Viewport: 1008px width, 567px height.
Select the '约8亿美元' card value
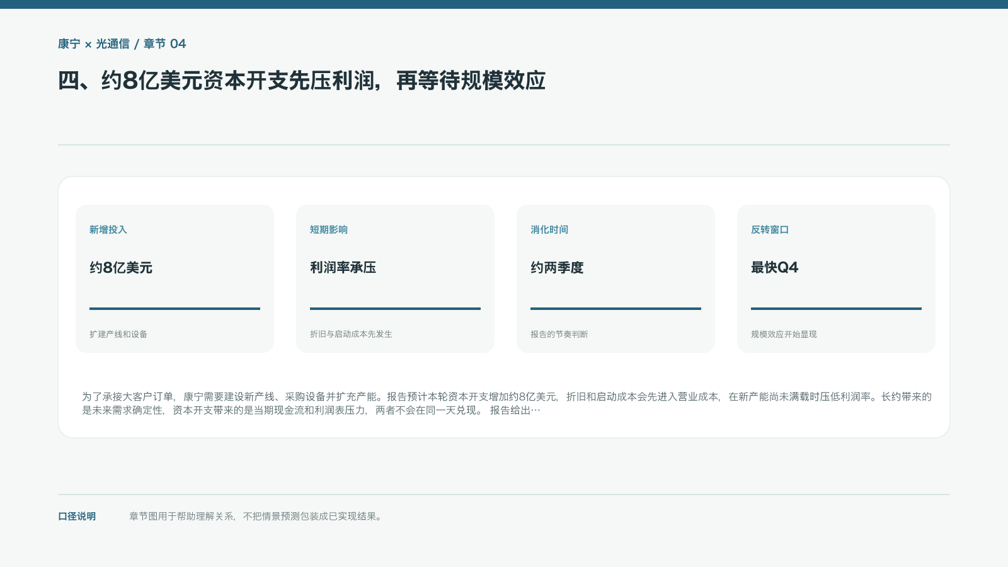tap(121, 268)
